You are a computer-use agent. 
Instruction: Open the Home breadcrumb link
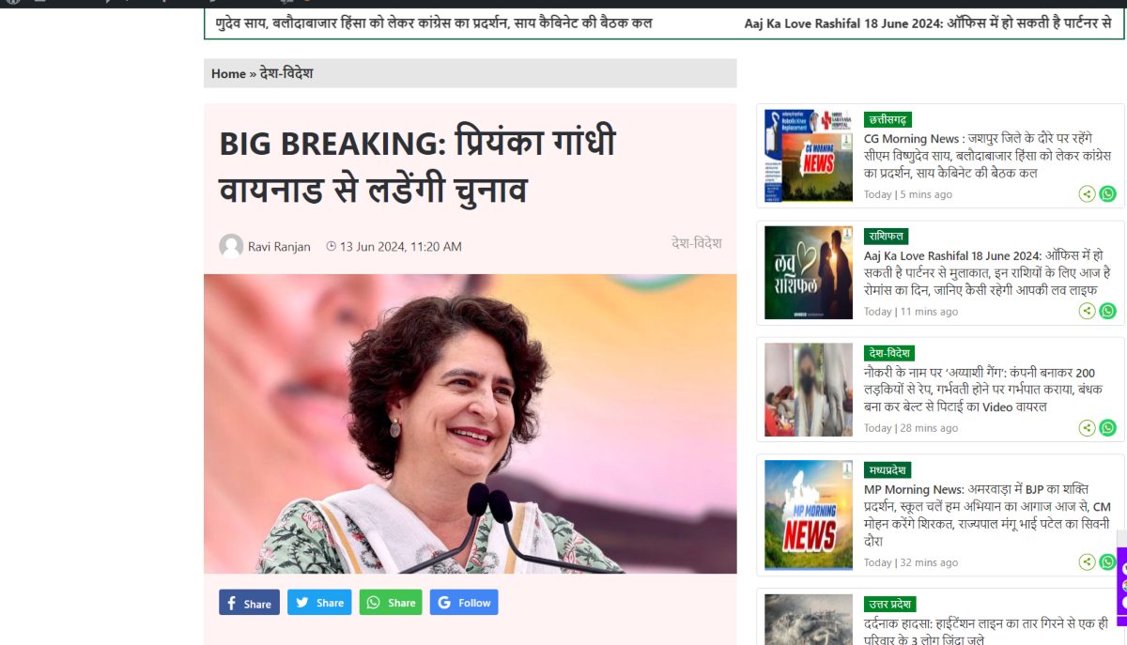point(228,73)
